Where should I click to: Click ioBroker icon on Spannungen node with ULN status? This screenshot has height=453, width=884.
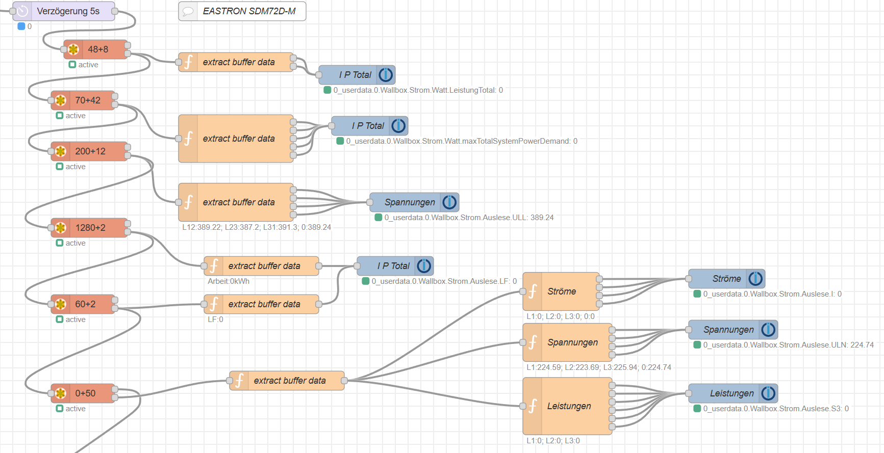click(769, 330)
